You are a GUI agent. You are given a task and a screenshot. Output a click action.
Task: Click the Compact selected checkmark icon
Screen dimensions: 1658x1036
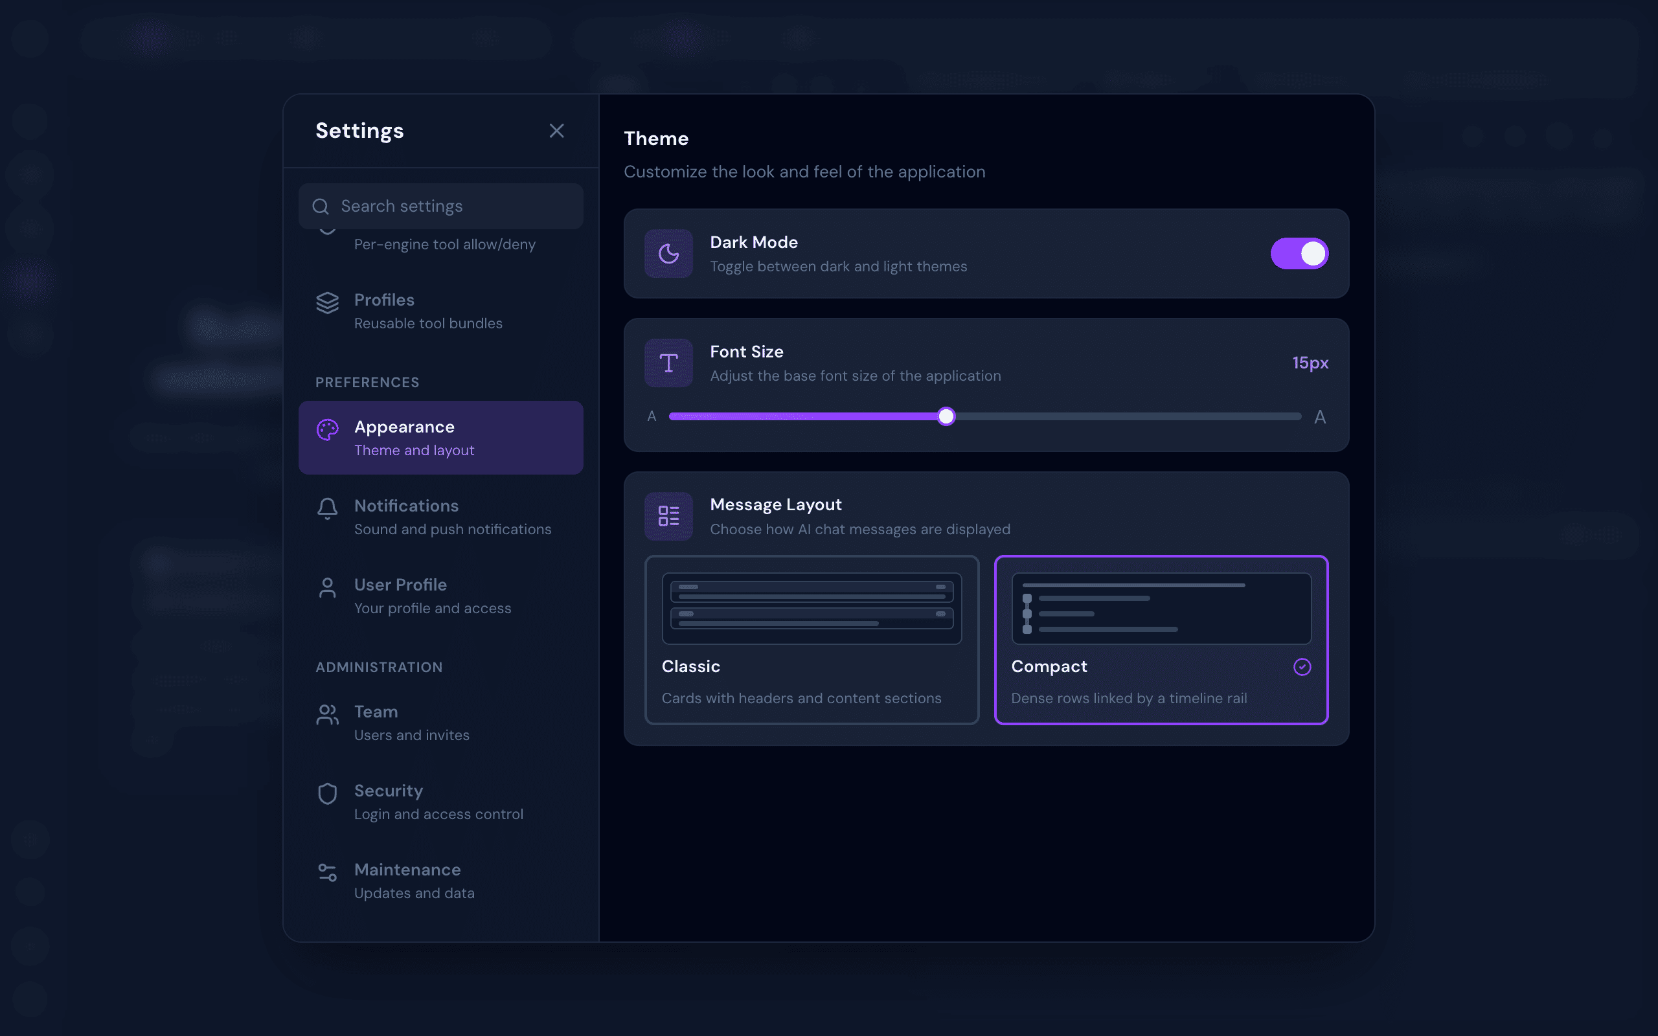click(1302, 667)
